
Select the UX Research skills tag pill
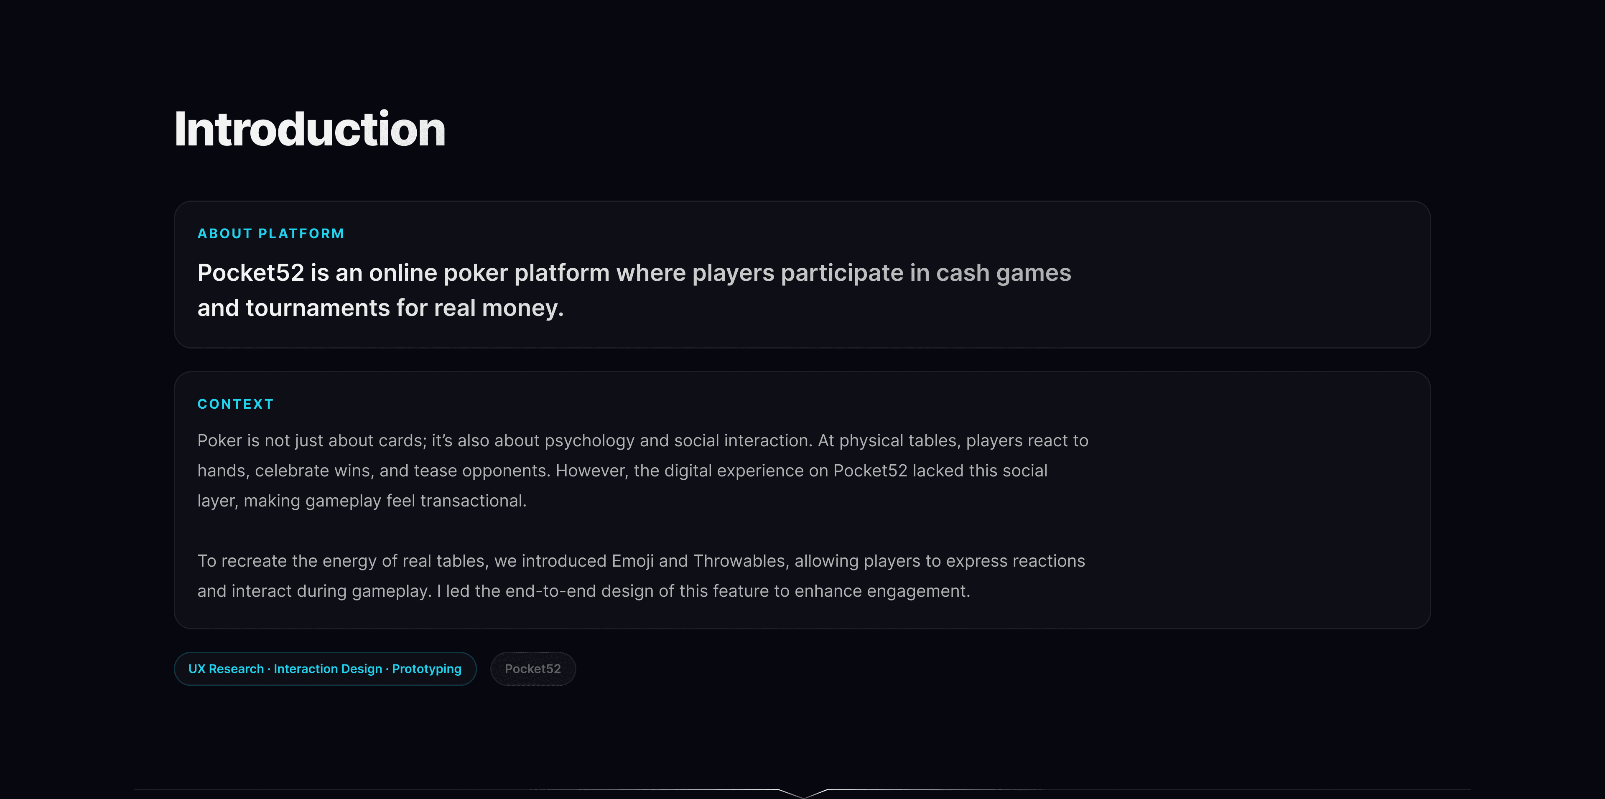click(325, 669)
